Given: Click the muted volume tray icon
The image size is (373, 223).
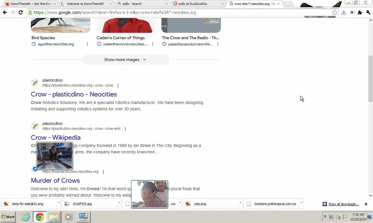Looking at the screenshot, I should [x=338, y=217].
